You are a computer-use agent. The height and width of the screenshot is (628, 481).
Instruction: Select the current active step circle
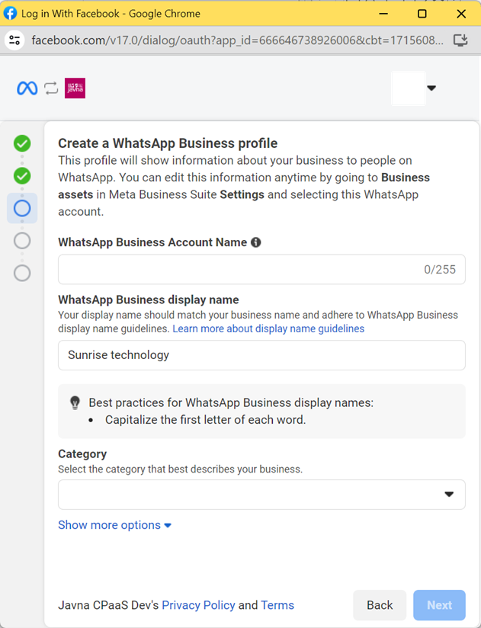coord(21,208)
